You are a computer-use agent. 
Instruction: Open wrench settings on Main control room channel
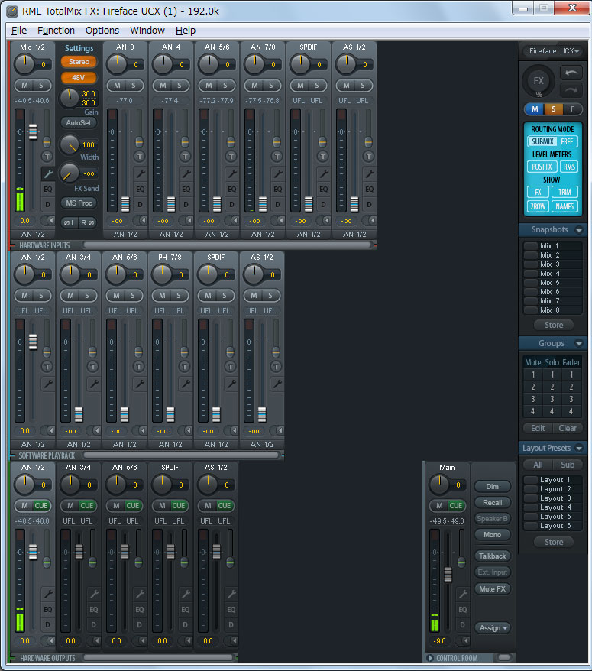tap(462, 594)
